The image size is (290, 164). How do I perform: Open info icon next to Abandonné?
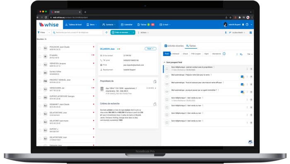[224, 54]
